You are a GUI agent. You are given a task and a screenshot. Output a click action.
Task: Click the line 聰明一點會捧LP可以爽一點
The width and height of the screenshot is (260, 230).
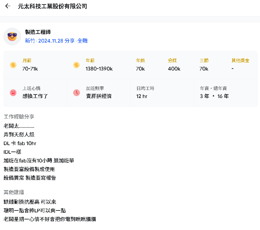tap(35, 210)
